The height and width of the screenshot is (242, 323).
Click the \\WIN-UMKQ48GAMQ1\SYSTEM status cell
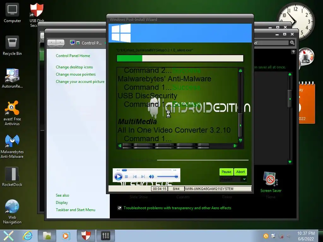coord(218,189)
